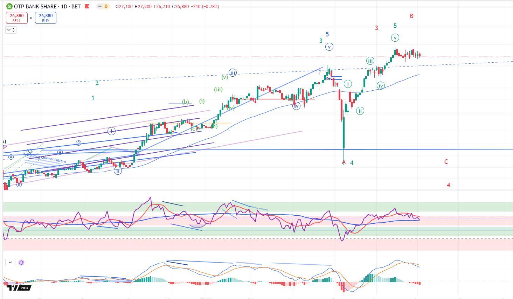The height and width of the screenshot is (299, 513).
Task: Click the close value C26,880 in header
Action: pyautogui.click(x=181, y=6)
